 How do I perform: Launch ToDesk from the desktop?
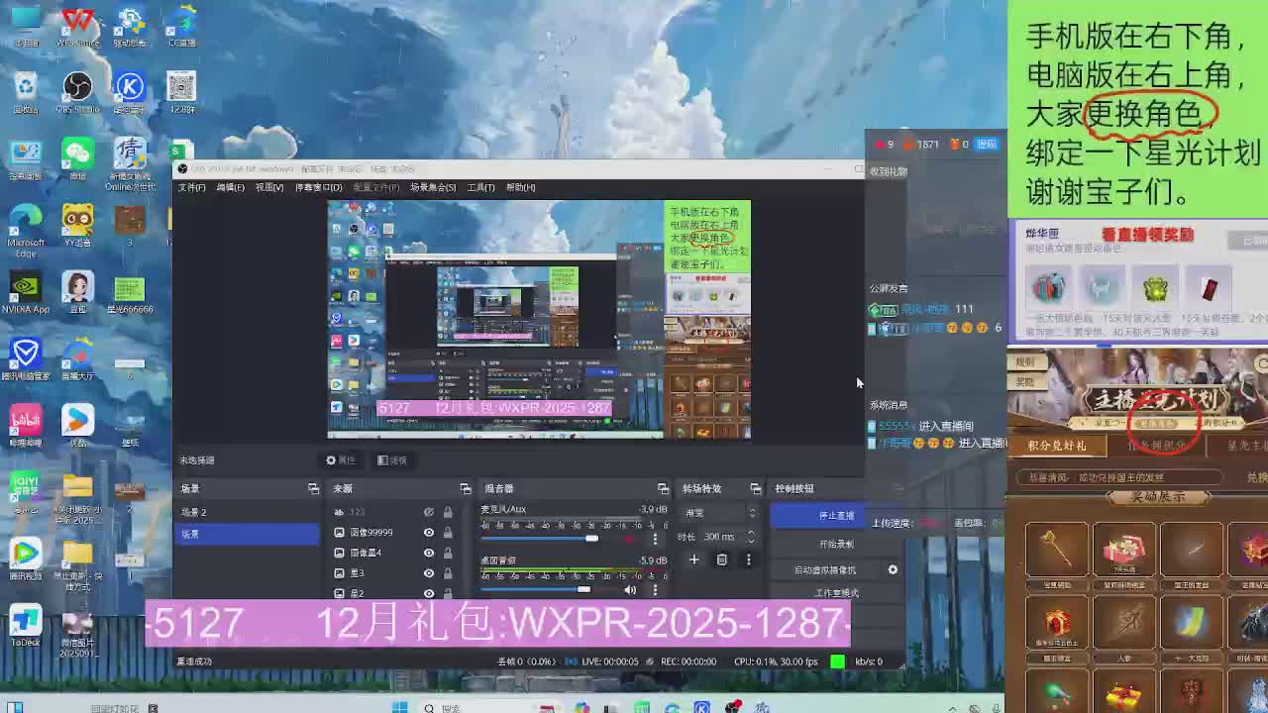click(x=26, y=625)
